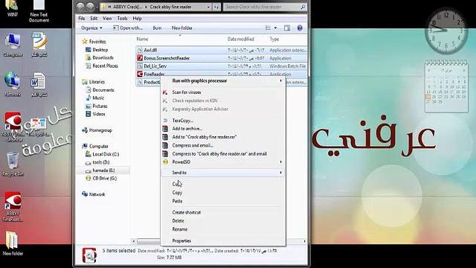The height and width of the screenshot is (268, 476).
Task: Select Desktop under Favorites
Action: 100,50
